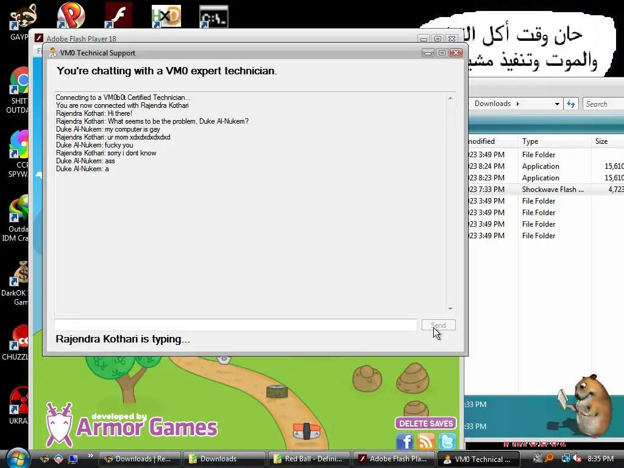
Task: Open the IDM desktop shortcut
Action: coord(16,218)
